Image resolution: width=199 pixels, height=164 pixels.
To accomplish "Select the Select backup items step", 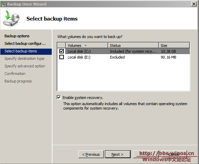I will point(26,52).
